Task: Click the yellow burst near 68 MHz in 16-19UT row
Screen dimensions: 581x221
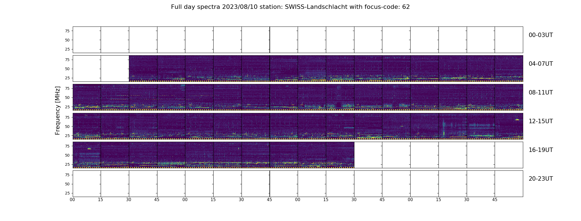Action: [x=89, y=149]
